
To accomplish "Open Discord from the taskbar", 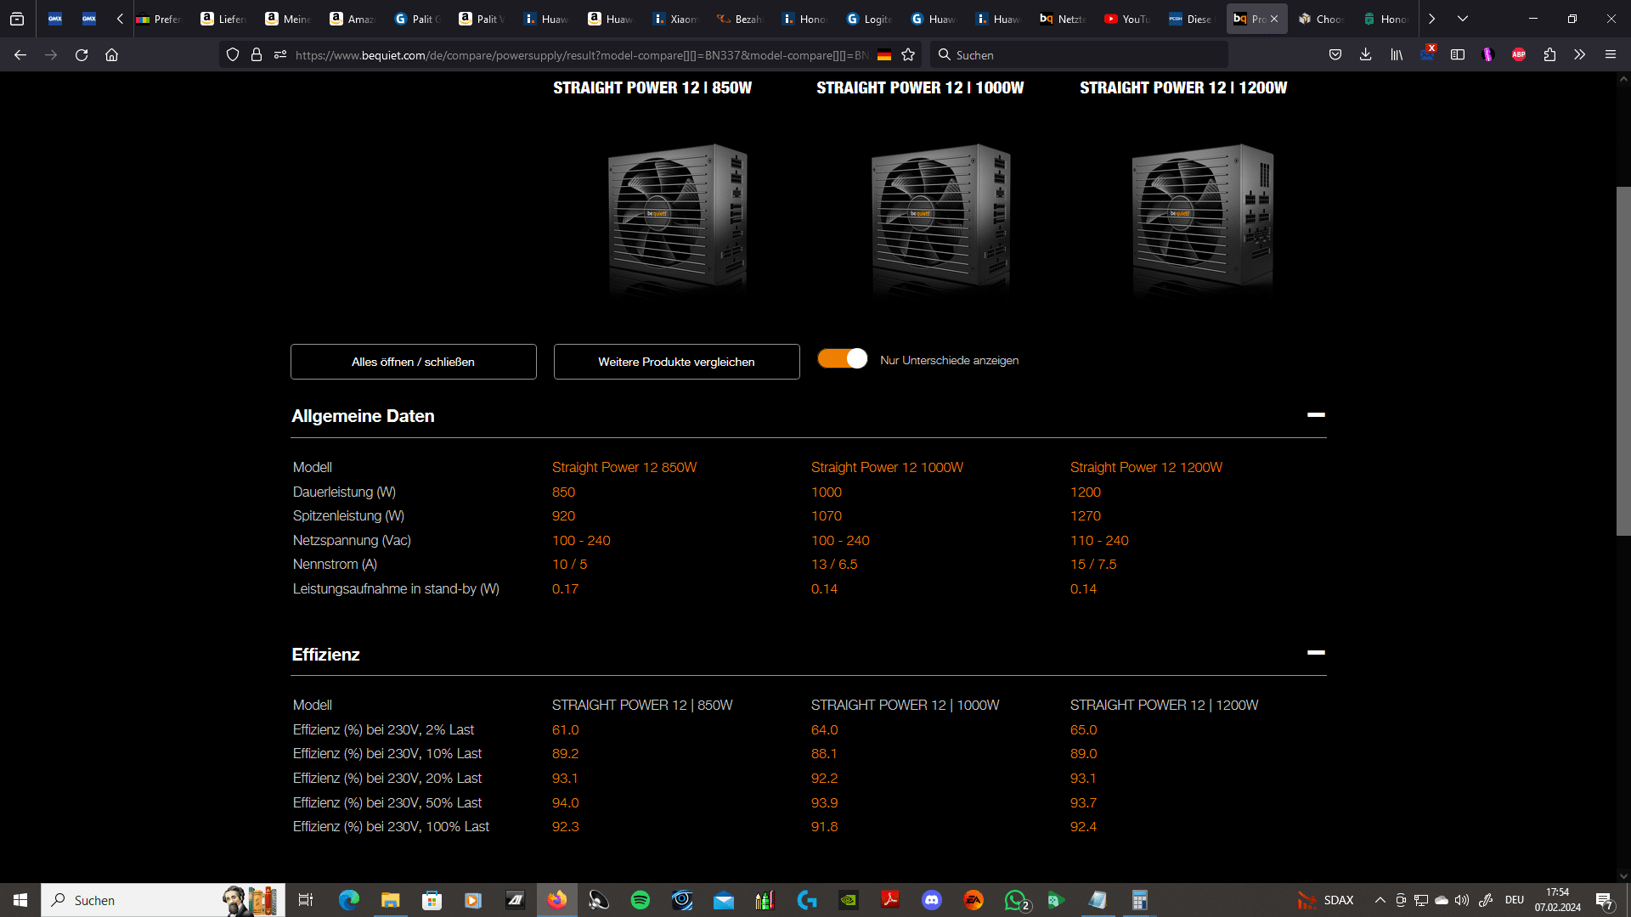I will [932, 900].
